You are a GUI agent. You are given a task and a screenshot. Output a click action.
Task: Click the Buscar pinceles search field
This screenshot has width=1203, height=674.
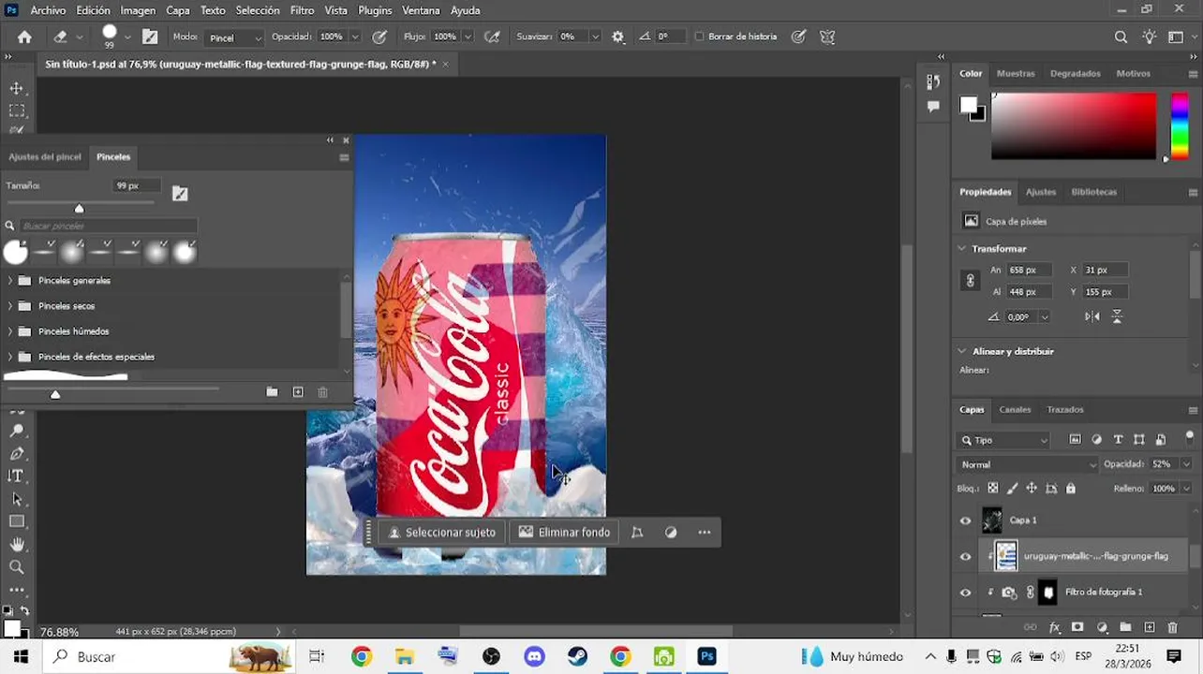click(x=108, y=226)
